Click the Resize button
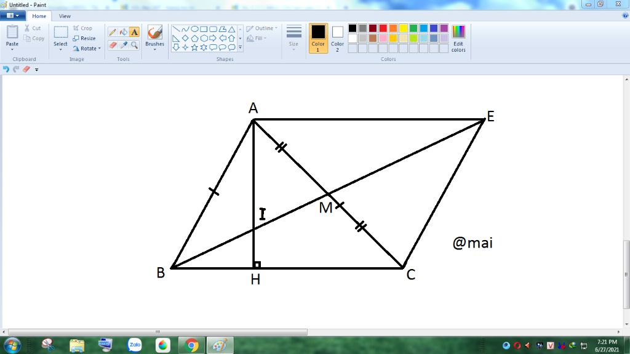 [84, 38]
